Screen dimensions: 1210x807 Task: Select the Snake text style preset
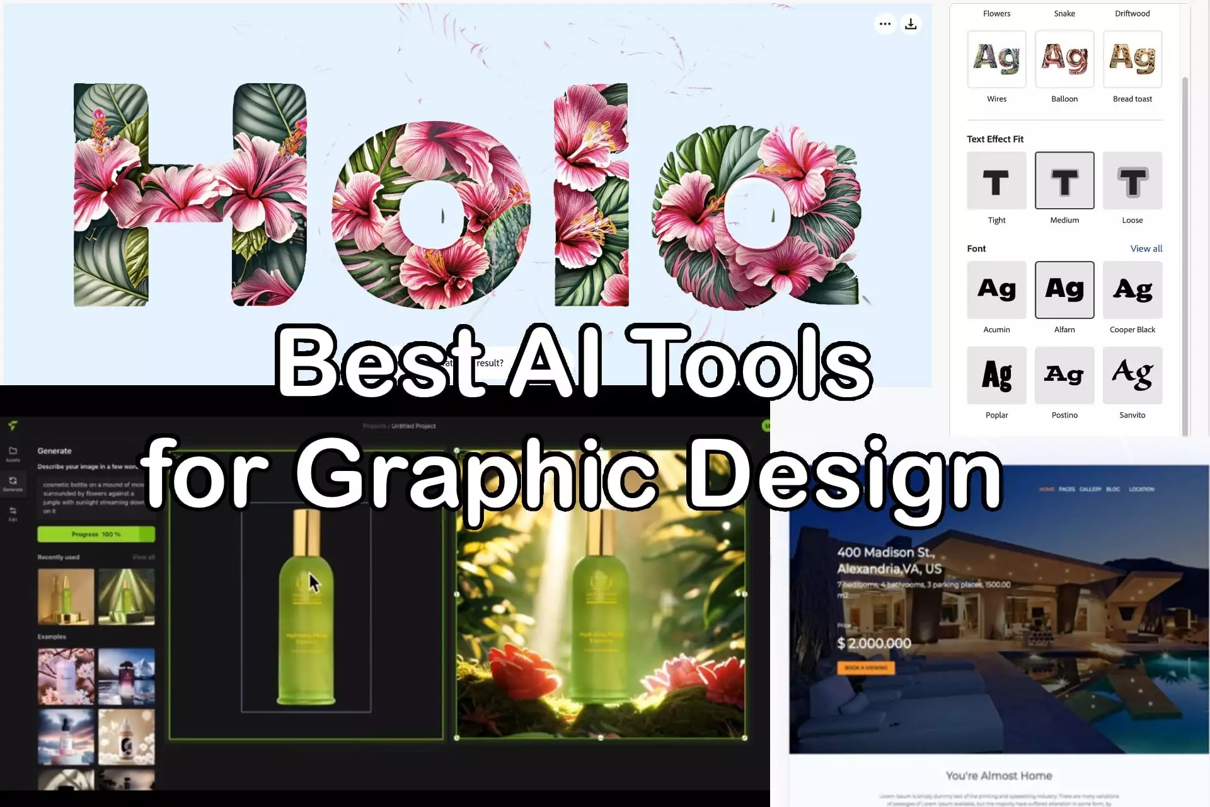[x=1064, y=13]
